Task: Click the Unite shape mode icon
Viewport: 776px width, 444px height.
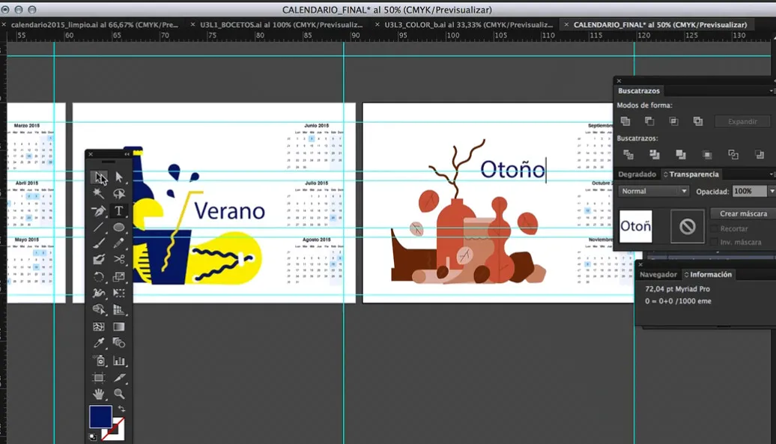Action: [x=625, y=121]
